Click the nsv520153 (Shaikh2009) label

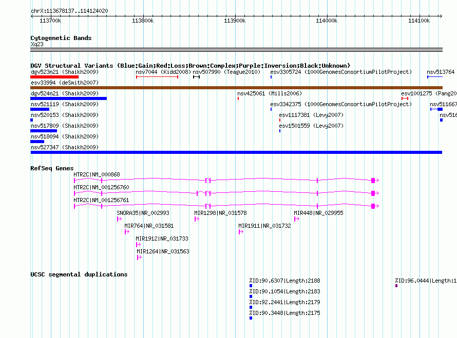pyautogui.click(x=65, y=115)
